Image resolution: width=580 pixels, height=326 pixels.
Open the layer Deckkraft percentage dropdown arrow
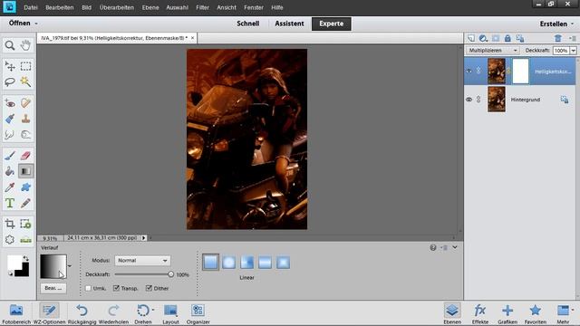pyautogui.click(x=573, y=51)
